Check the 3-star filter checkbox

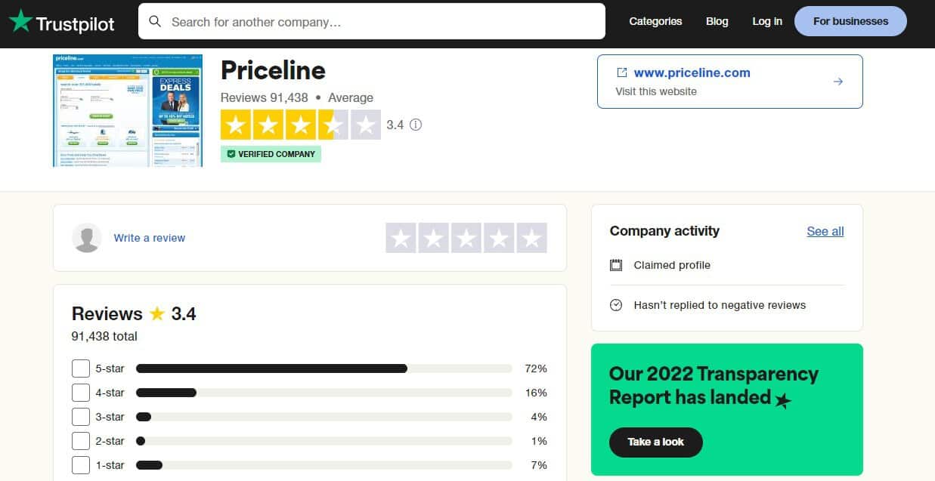81,417
